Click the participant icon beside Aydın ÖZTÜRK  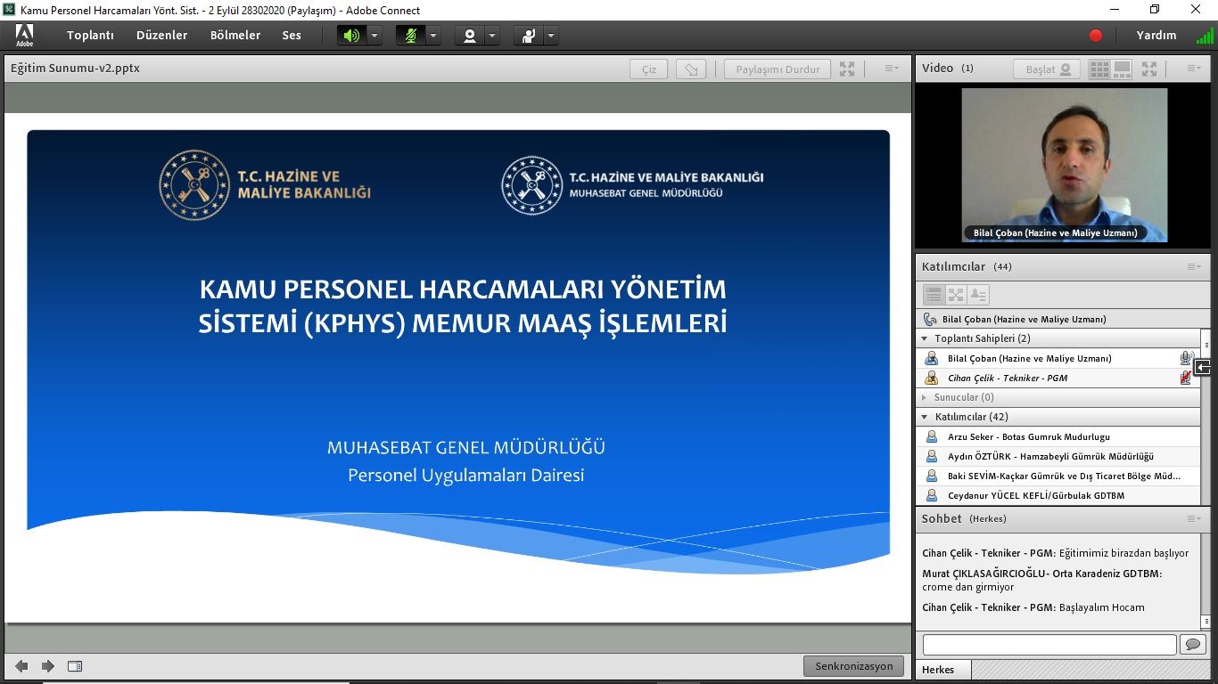[932, 457]
